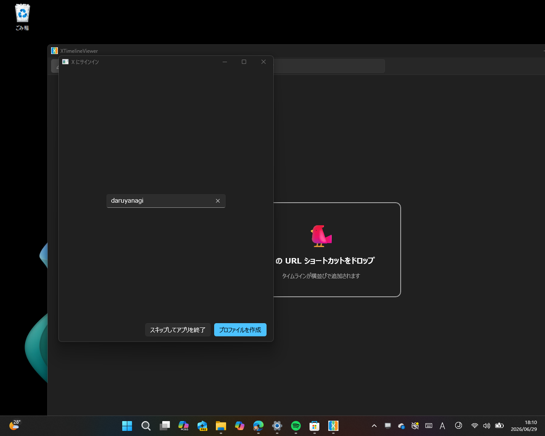Viewport: 545px width, 436px height.
Task: Open the weather widget showing 28°
Action: pos(15,425)
